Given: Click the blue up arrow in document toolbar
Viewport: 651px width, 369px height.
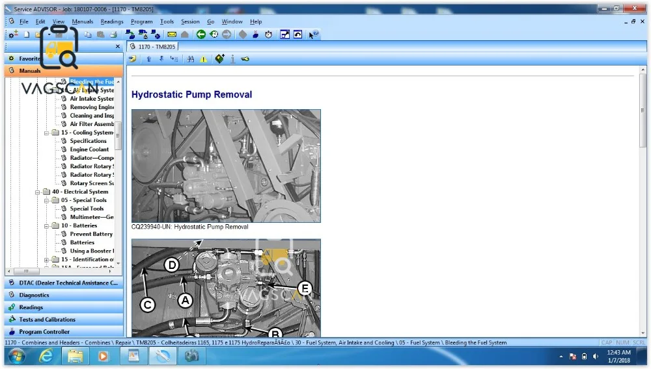Looking at the screenshot, I should point(148,59).
